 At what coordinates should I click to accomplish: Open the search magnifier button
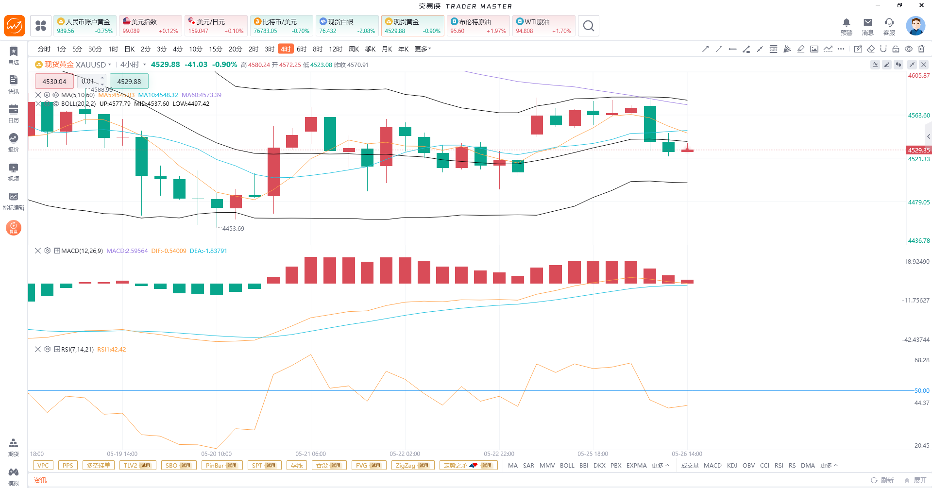click(588, 26)
